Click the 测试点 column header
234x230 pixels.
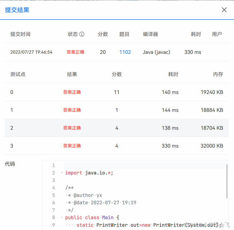click(18, 74)
